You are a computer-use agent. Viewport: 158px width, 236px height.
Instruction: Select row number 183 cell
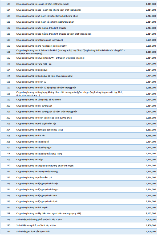pos(8,4)
